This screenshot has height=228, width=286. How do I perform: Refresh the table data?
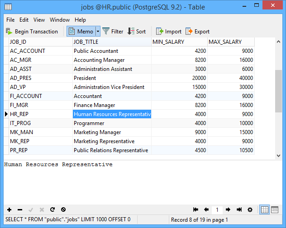coord(52,209)
